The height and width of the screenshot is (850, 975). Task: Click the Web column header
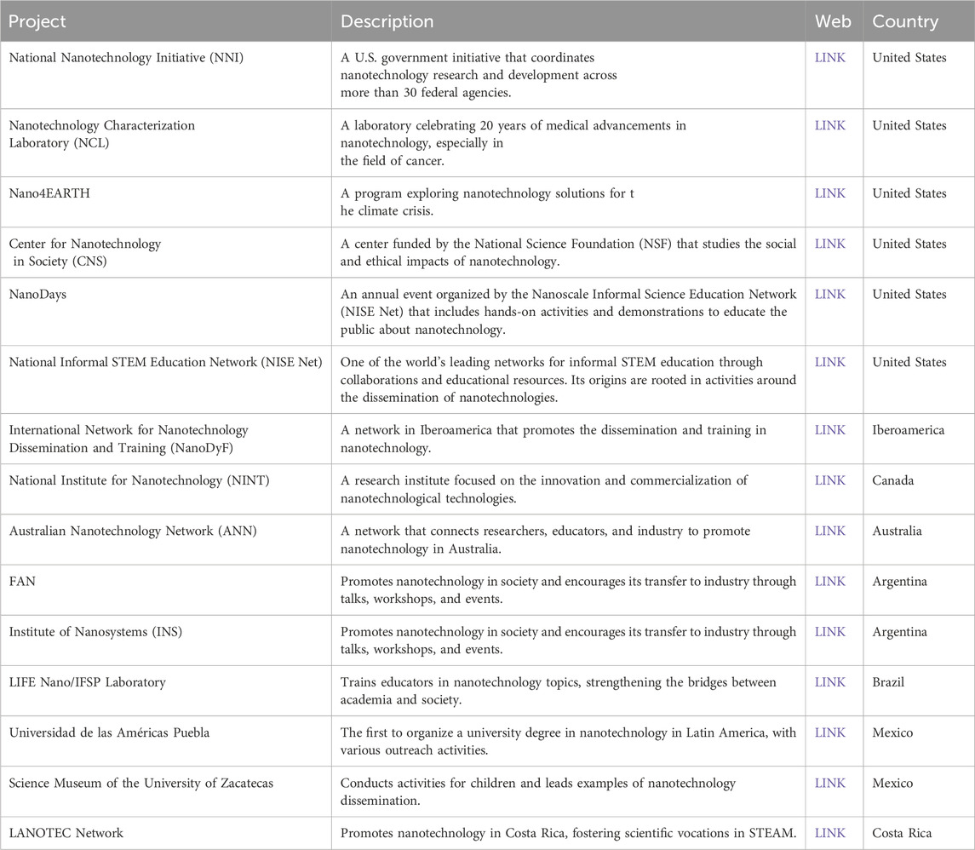click(833, 21)
